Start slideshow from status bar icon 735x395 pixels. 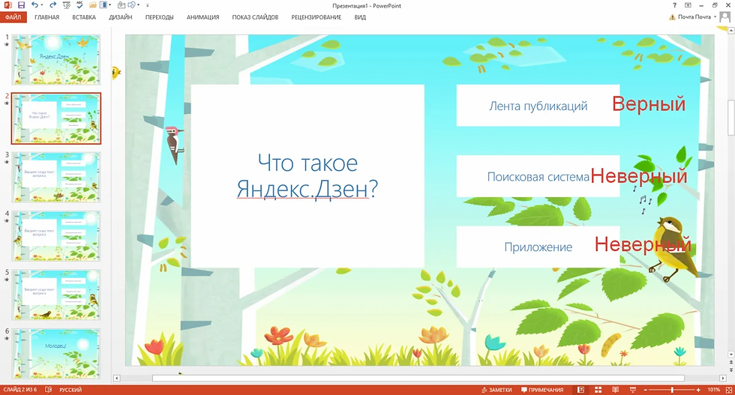click(633, 390)
